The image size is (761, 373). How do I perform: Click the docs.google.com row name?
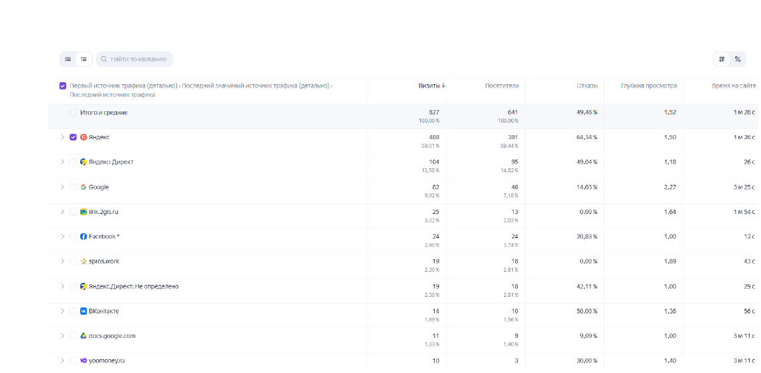tap(112, 336)
